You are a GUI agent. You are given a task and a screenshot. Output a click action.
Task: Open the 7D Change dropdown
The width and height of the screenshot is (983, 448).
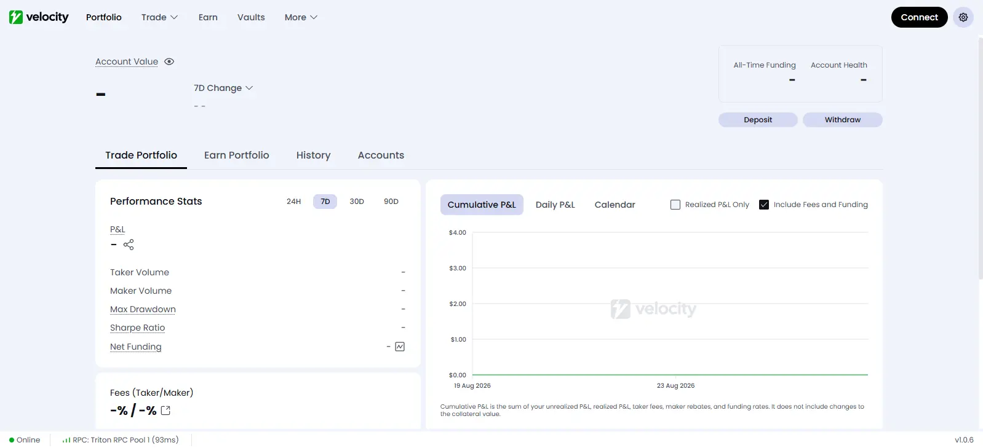[223, 88]
